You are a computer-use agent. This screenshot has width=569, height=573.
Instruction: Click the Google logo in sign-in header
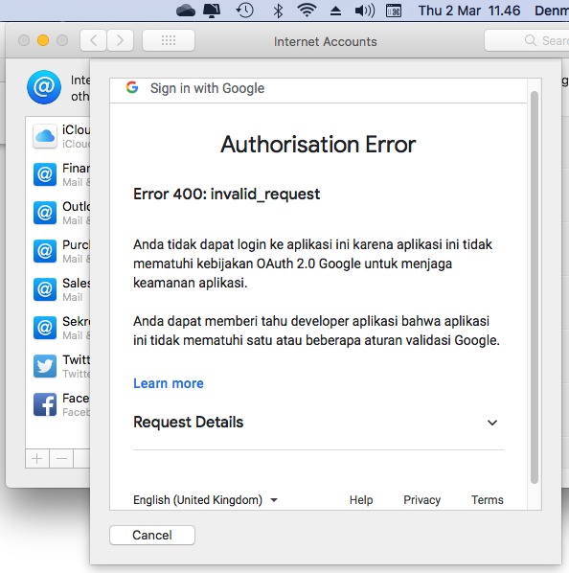(x=132, y=88)
